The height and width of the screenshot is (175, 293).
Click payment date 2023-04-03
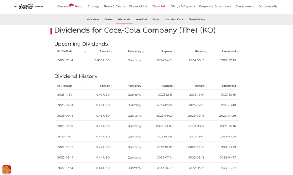tap(164, 126)
